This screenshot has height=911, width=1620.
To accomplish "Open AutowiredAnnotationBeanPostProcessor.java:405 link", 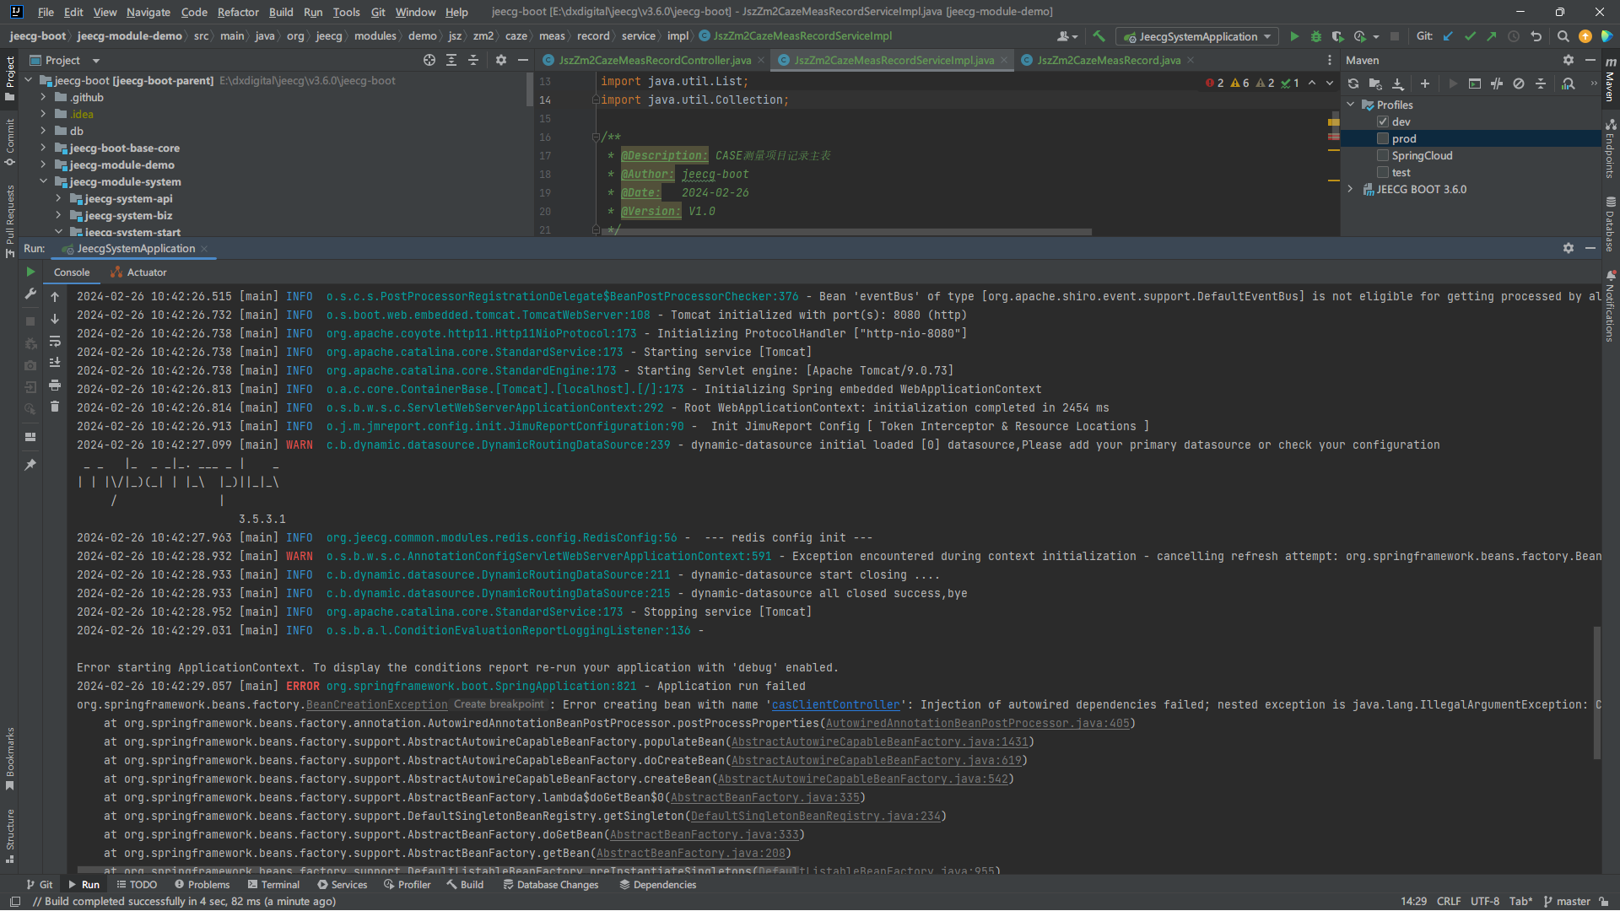I will [977, 724].
